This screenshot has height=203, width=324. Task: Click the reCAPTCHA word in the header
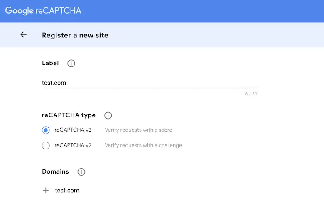click(x=58, y=11)
